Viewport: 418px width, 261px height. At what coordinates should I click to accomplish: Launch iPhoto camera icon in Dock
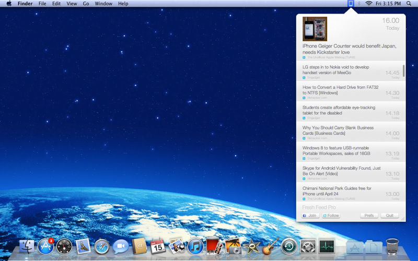tap(233, 246)
